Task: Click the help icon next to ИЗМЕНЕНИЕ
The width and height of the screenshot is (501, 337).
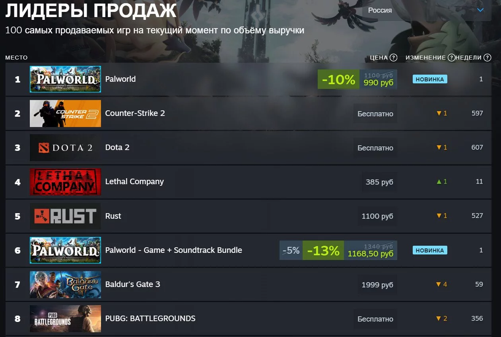Action: [451, 58]
